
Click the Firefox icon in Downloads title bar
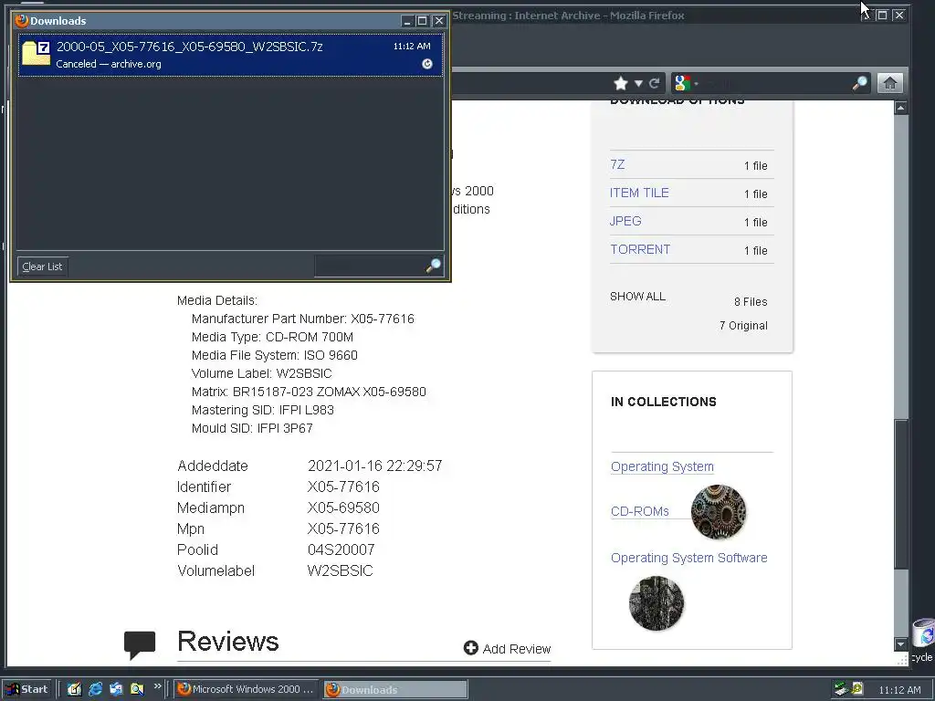(22, 20)
